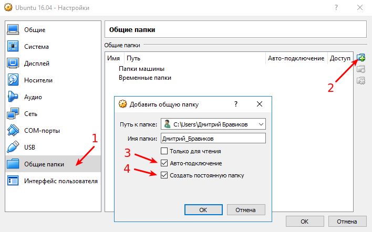The width and height of the screenshot is (372, 232).
Task: Click the gear icon in the settings window title
Action: click(8, 7)
